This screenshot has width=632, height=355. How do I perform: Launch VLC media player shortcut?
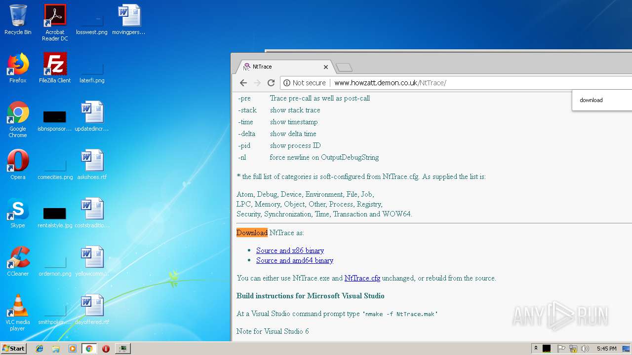click(x=18, y=313)
